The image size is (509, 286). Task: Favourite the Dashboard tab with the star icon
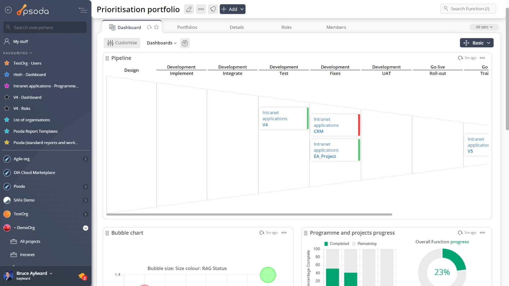[x=156, y=27]
